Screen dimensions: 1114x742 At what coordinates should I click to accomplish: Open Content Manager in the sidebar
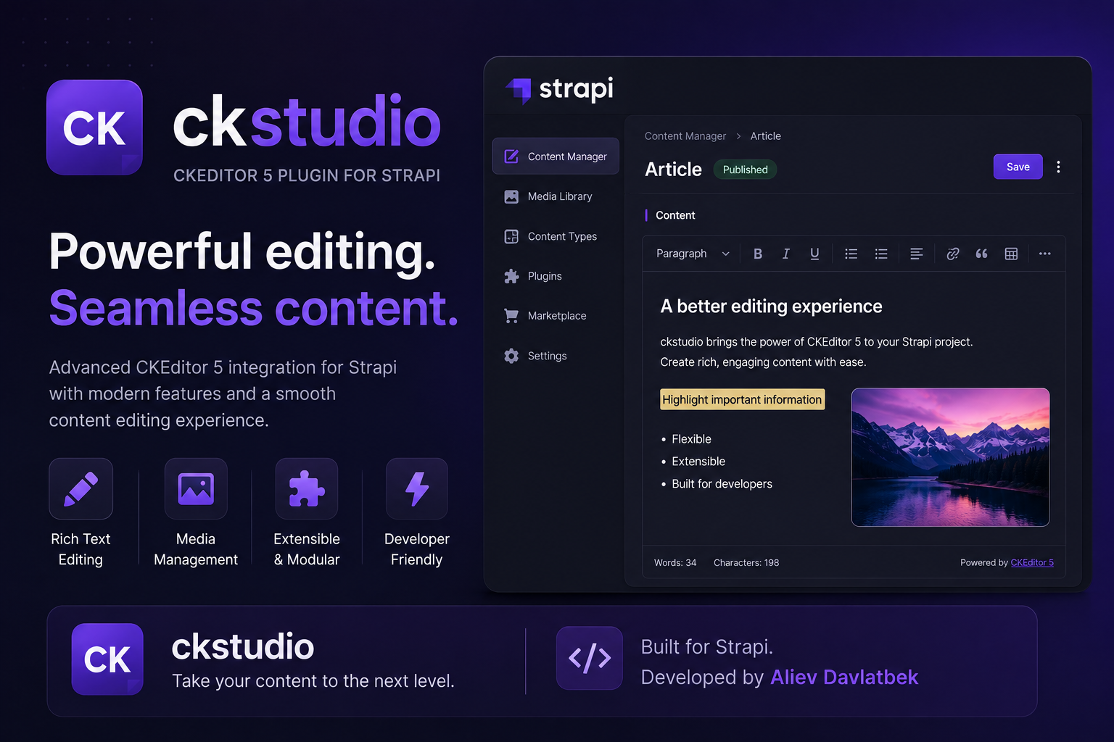pos(556,157)
